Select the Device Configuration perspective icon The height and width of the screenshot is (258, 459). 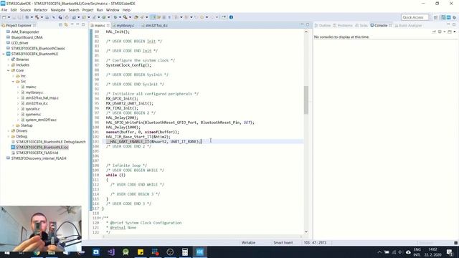point(448,17)
